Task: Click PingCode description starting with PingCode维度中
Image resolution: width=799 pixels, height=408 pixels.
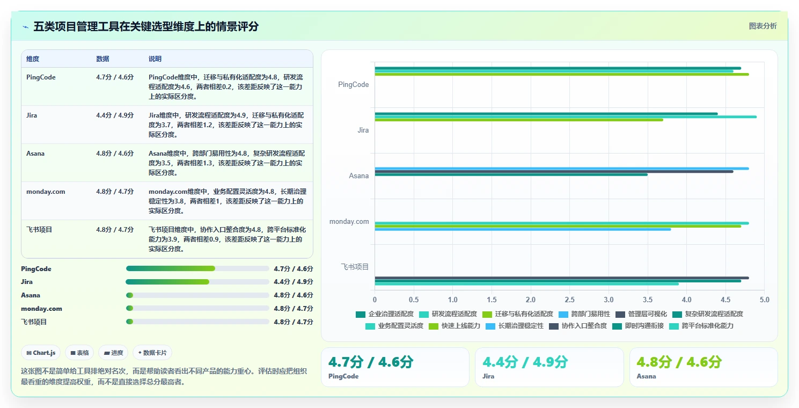Action: [x=227, y=87]
